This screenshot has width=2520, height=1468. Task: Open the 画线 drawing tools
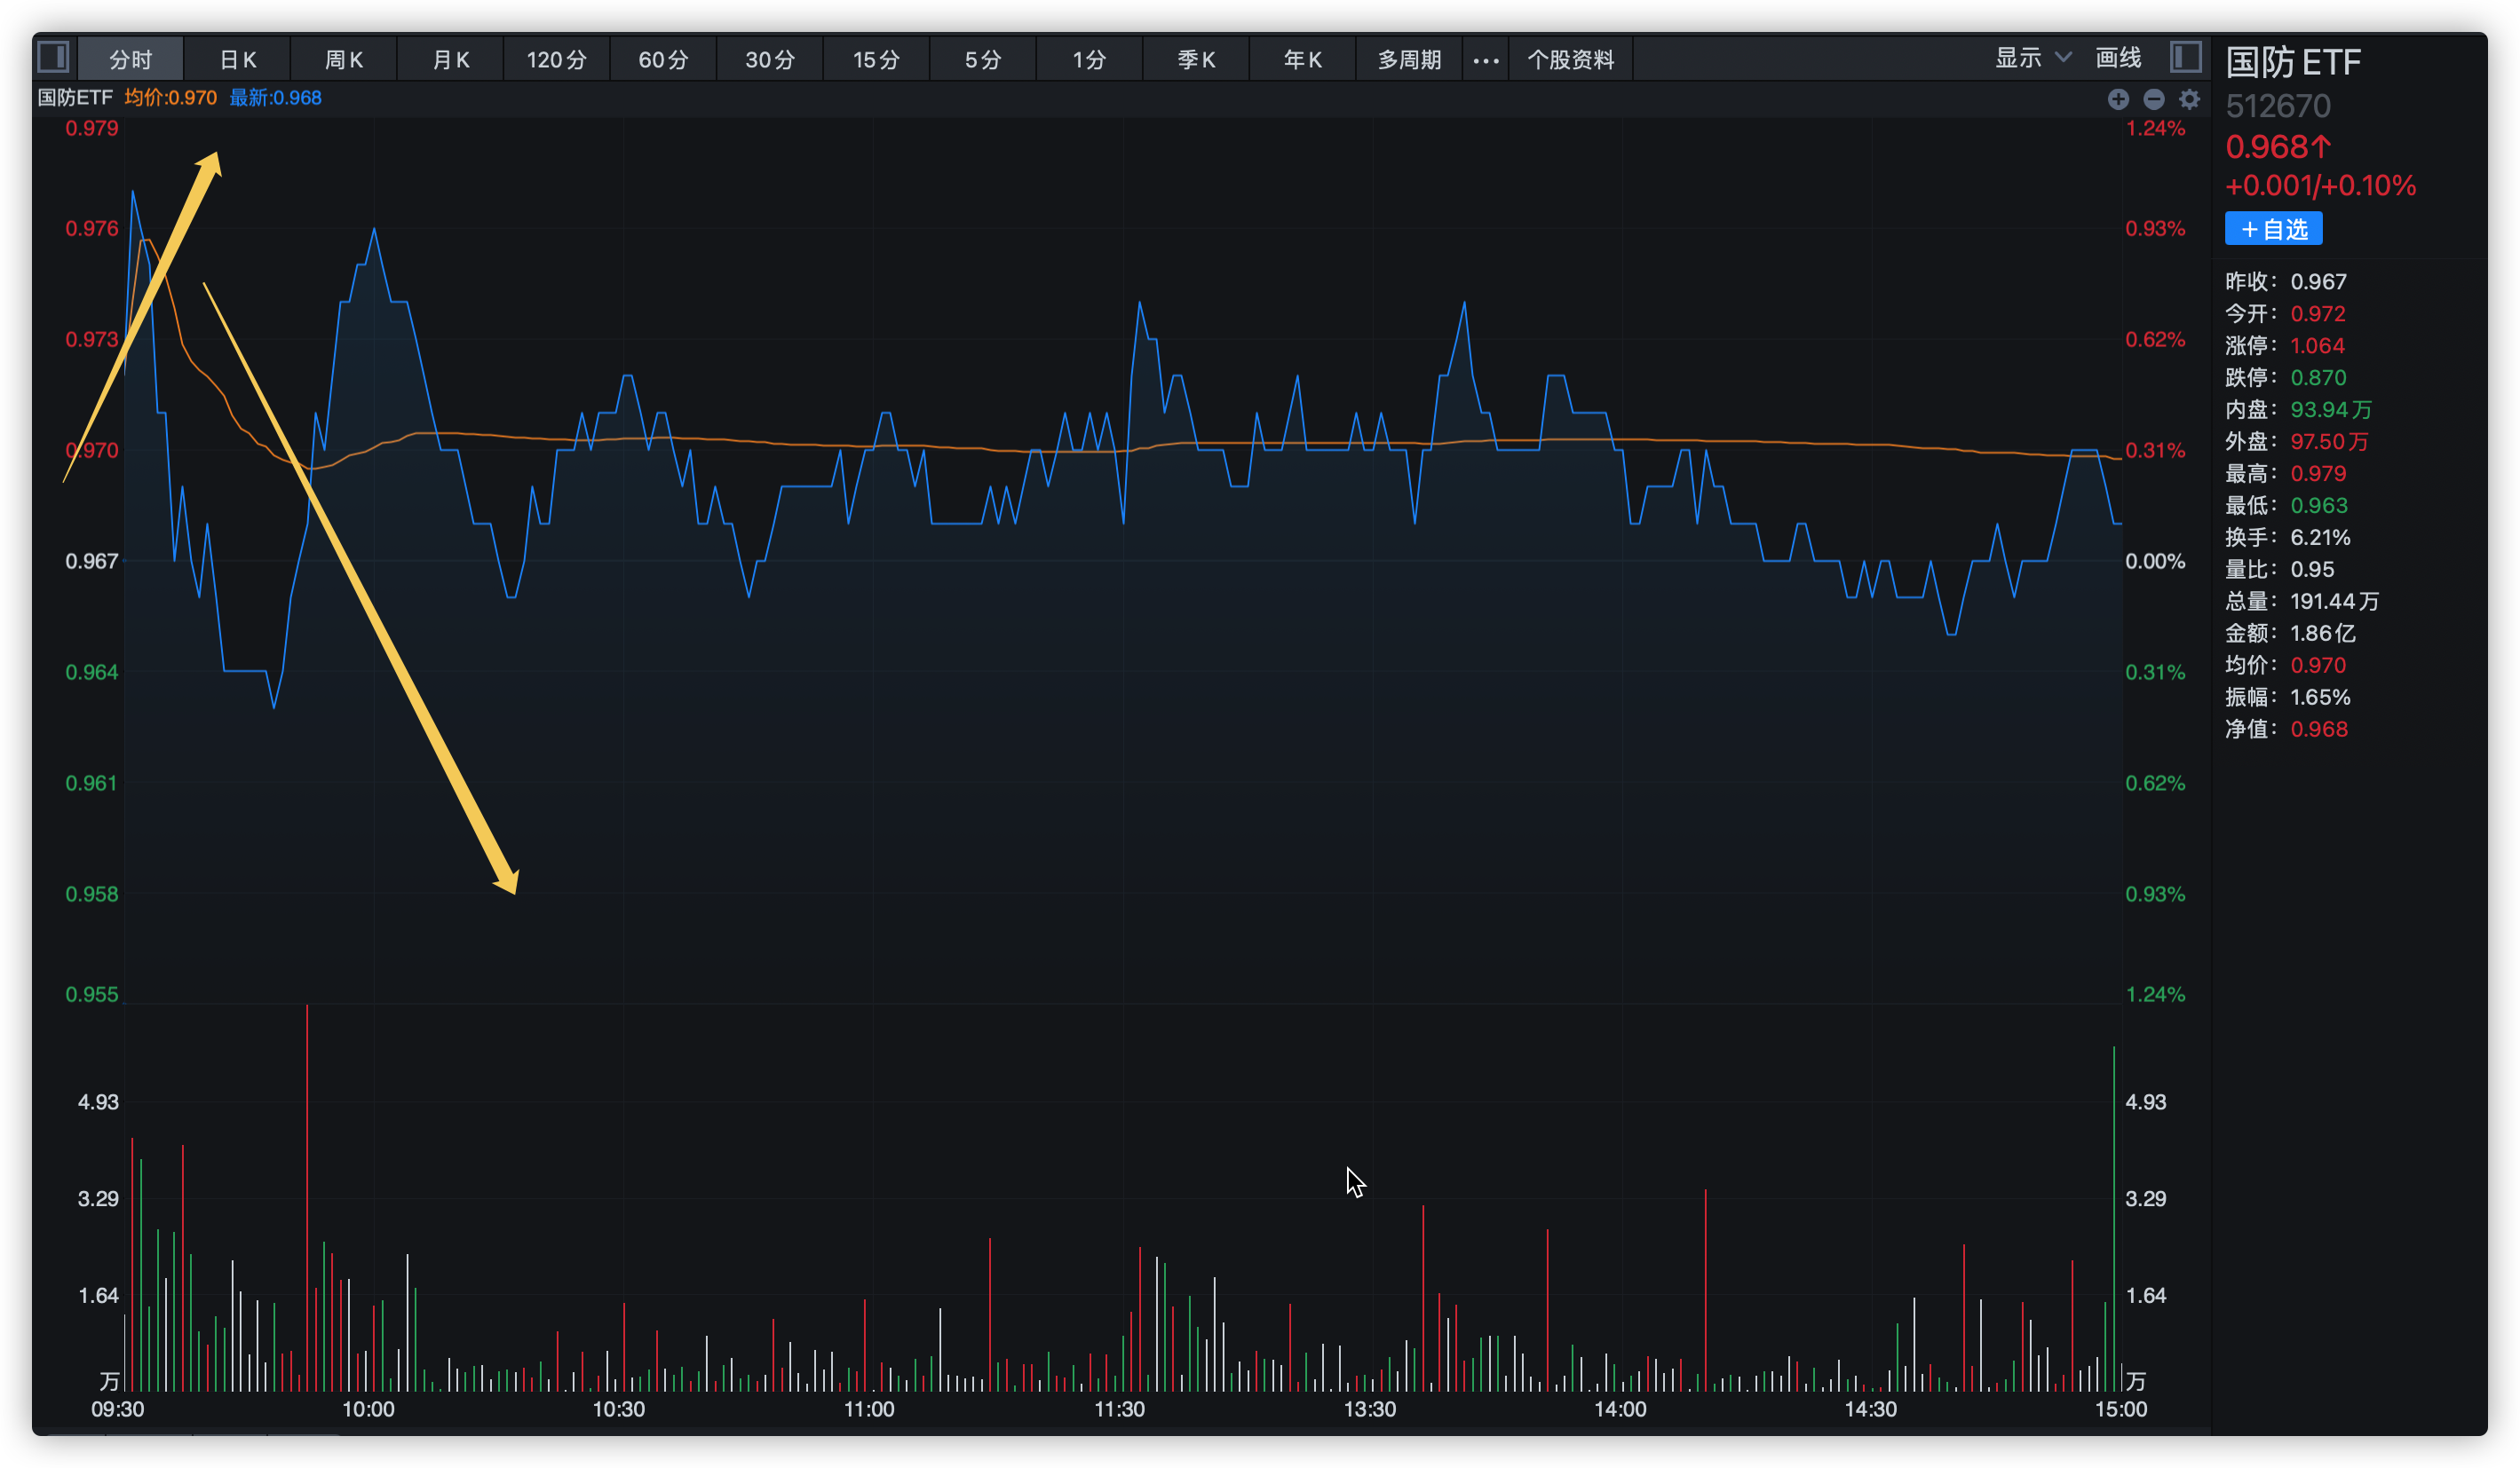tap(2118, 58)
